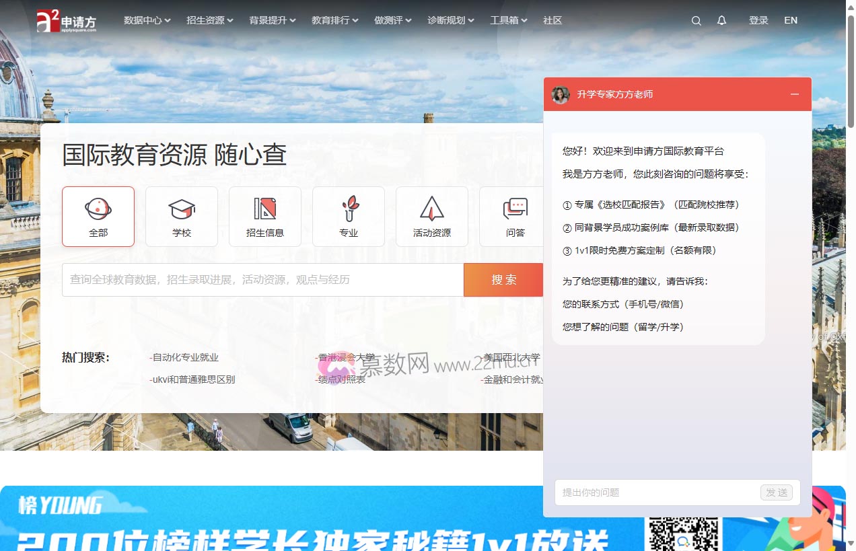Click the applysquare logo in header
Image resolution: width=856 pixels, height=551 pixels.
pos(66,21)
